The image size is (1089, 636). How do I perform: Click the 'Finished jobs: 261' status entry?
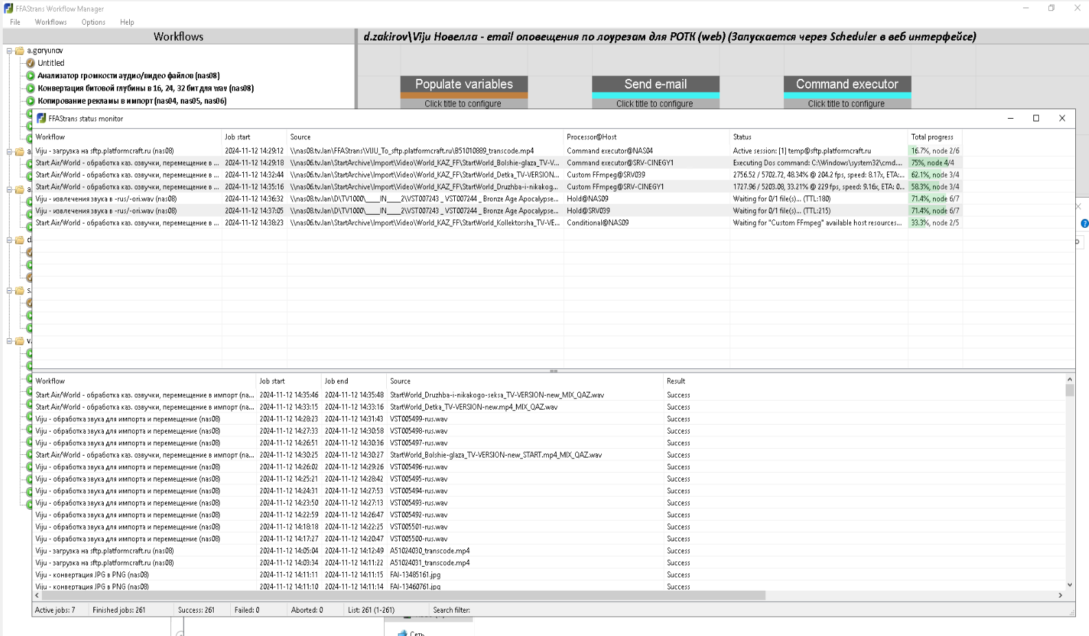click(x=119, y=610)
